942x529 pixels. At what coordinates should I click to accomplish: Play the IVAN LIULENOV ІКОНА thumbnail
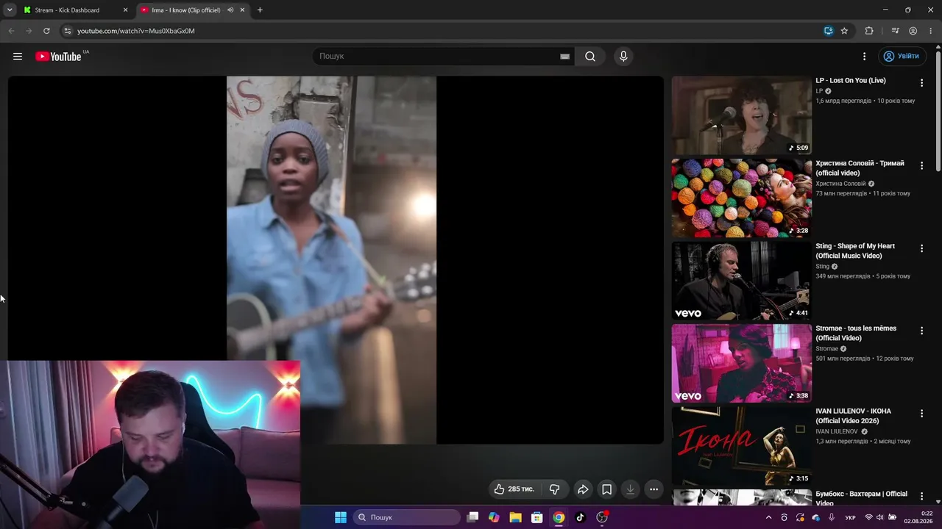tap(741, 446)
